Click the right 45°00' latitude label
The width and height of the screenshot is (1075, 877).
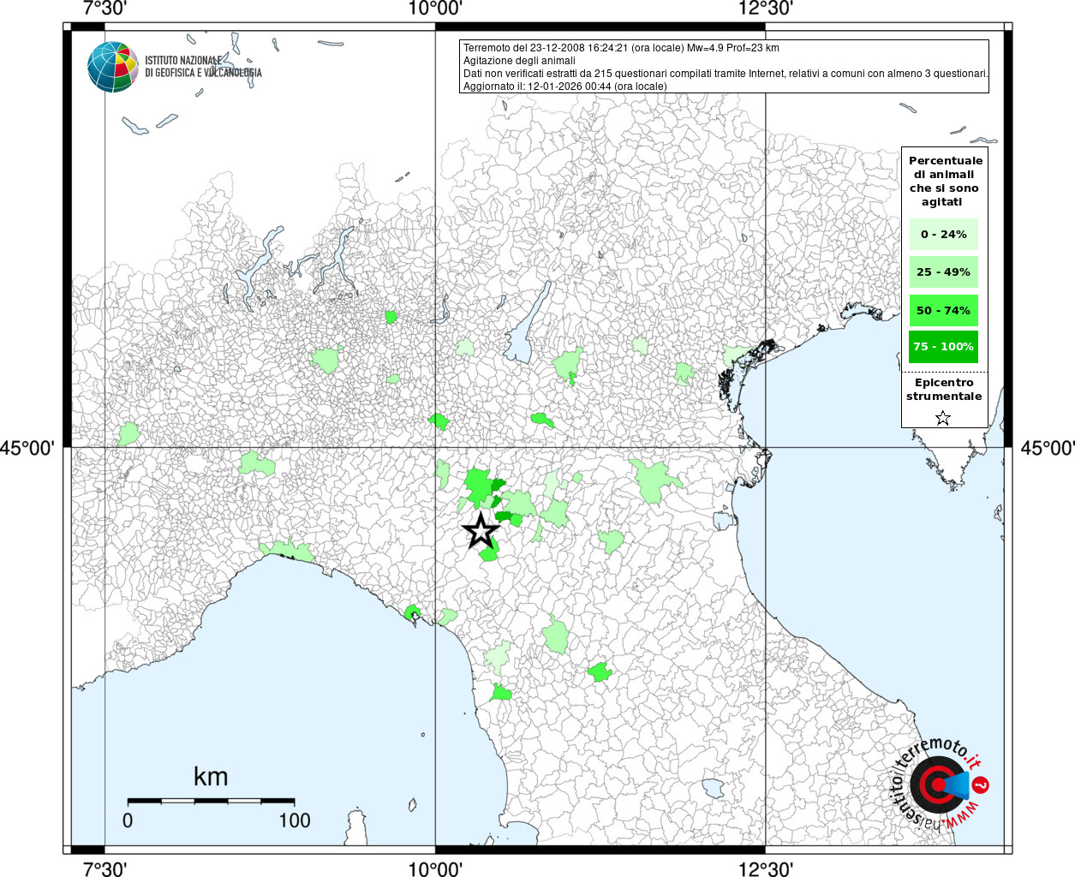coord(1047,448)
